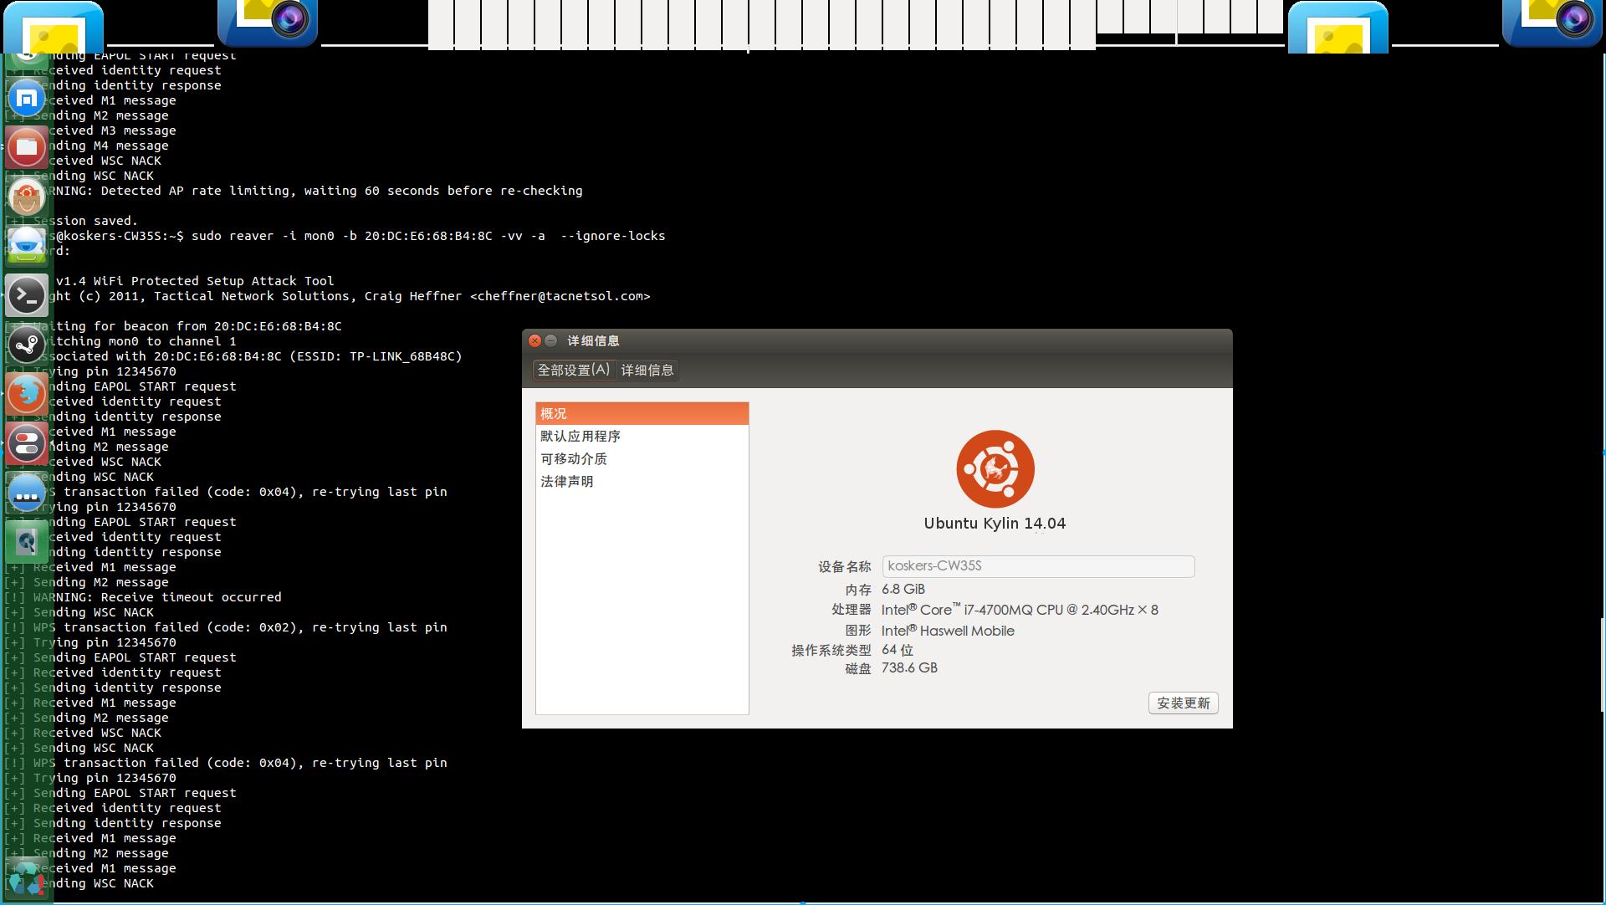The height and width of the screenshot is (905, 1606).
Task: Click the 'Waiting for beacon' terminal line
Action: pyautogui.click(x=173, y=327)
